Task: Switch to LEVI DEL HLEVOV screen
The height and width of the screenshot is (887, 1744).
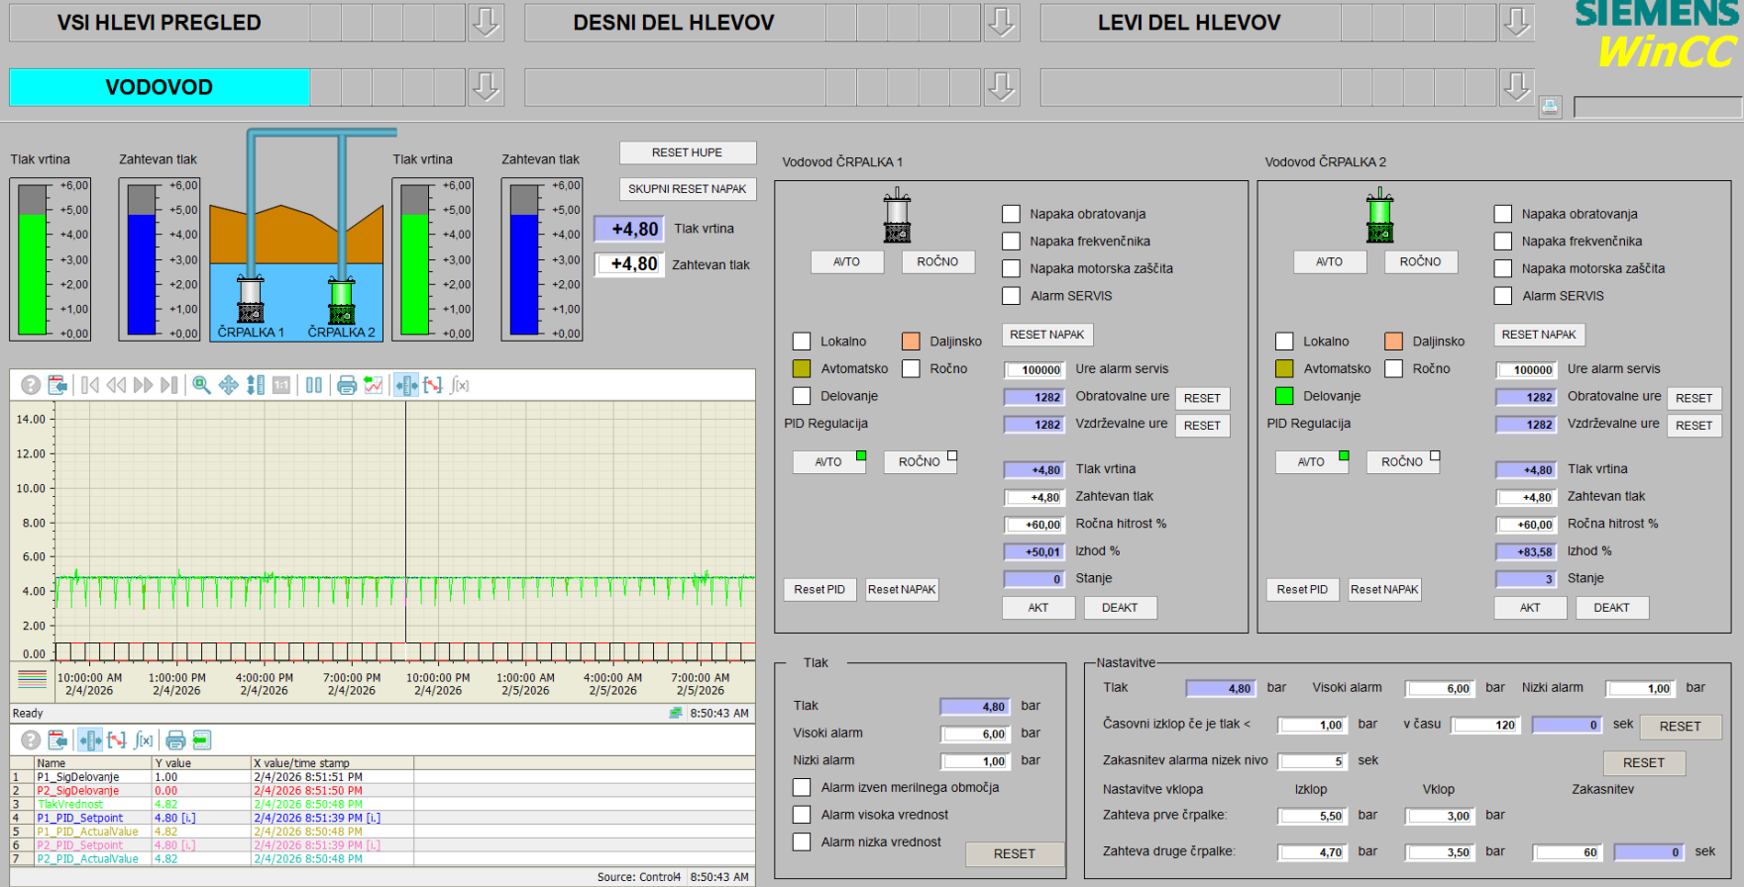Action: (1189, 23)
